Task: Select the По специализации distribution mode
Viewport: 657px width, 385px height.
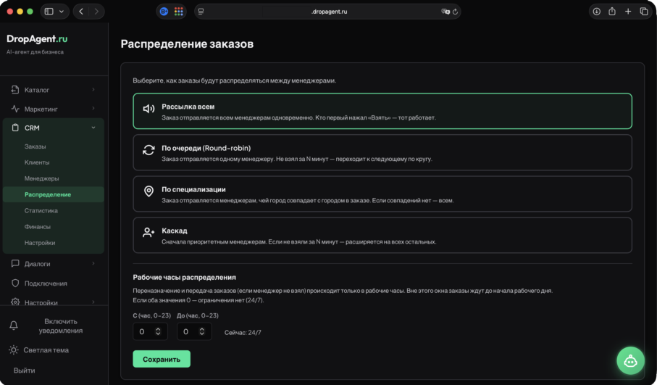Action: (382, 194)
